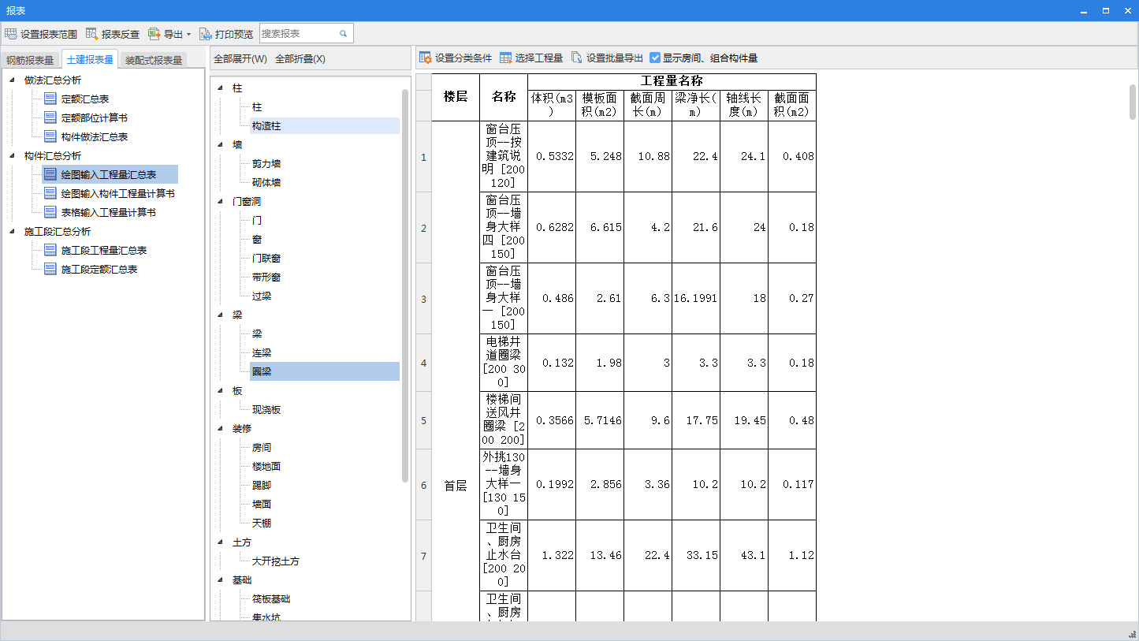Click the 设置报表范围 toolbar icon
Viewport: 1139px width, 641px height.
click(11, 34)
